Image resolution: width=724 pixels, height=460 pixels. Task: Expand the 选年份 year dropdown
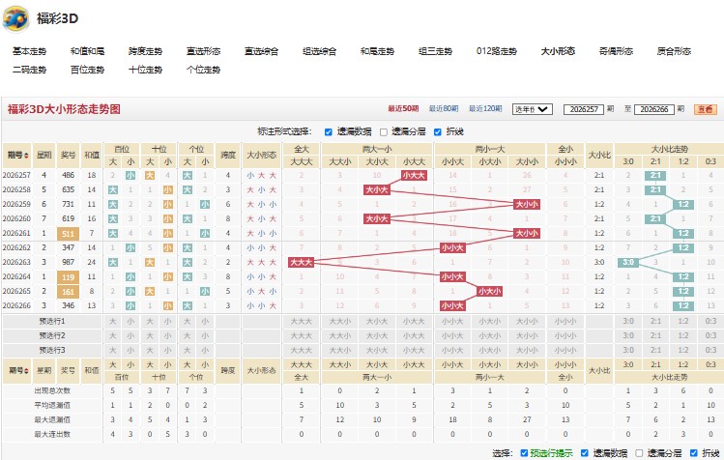(x=533, y=109)
